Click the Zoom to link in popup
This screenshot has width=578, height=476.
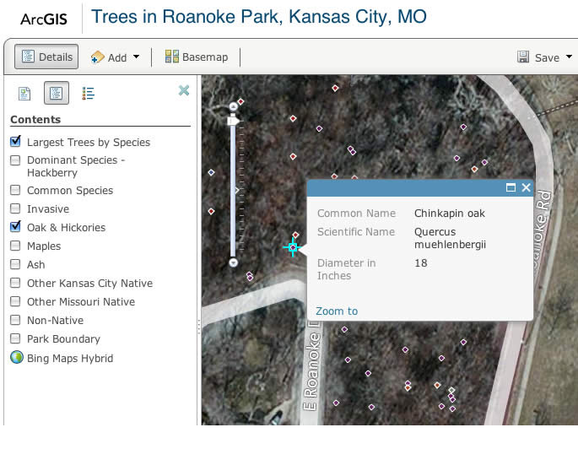click(x=337, y=311)
